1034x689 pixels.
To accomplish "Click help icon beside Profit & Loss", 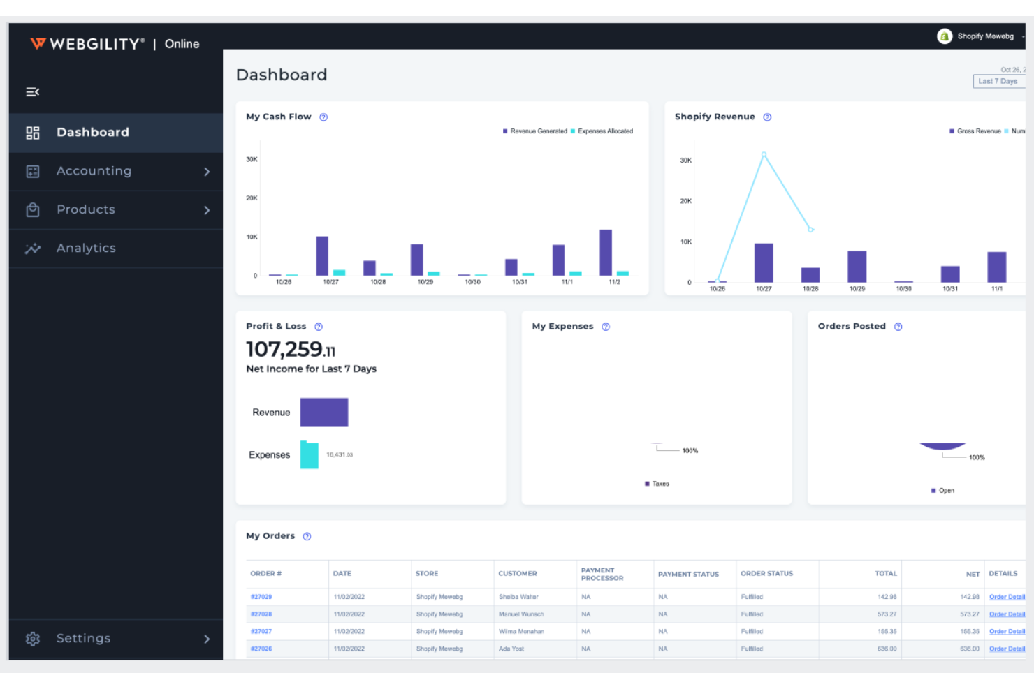I will [x=319, y=327].
